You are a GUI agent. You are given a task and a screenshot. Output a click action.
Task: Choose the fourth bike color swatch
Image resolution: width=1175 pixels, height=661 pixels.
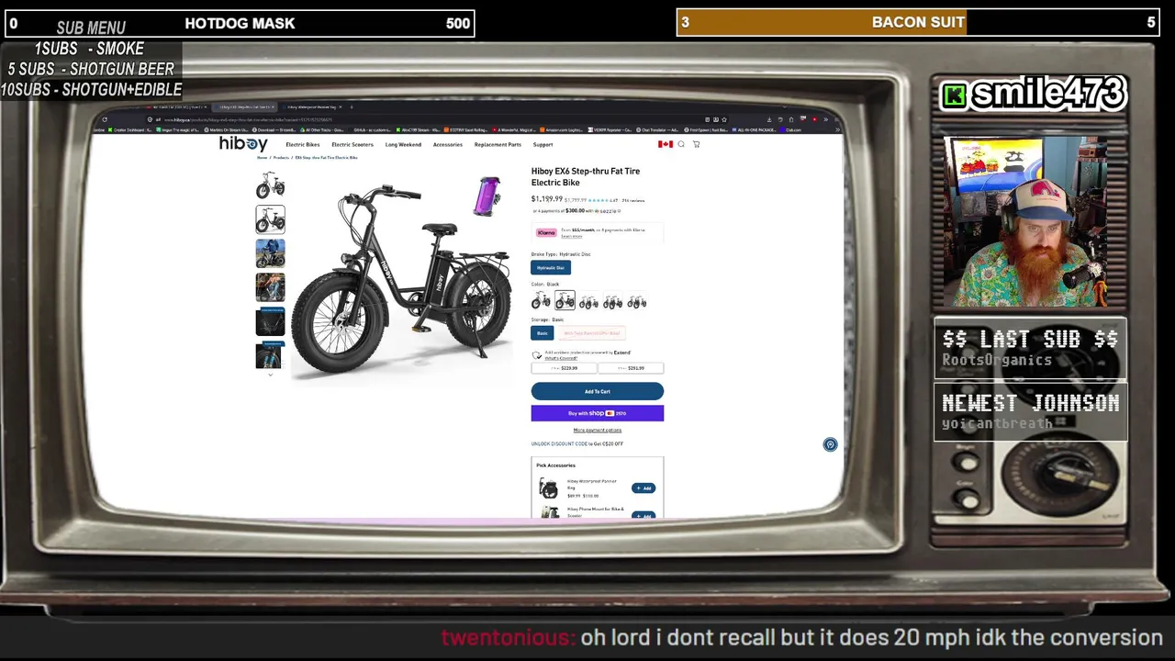[x=612, y=301]
